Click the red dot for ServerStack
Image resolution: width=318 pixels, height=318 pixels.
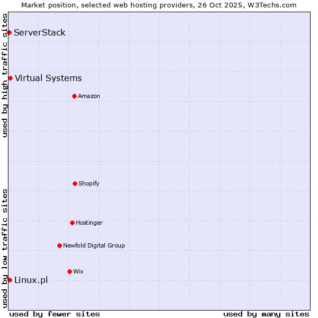[9, 33]
